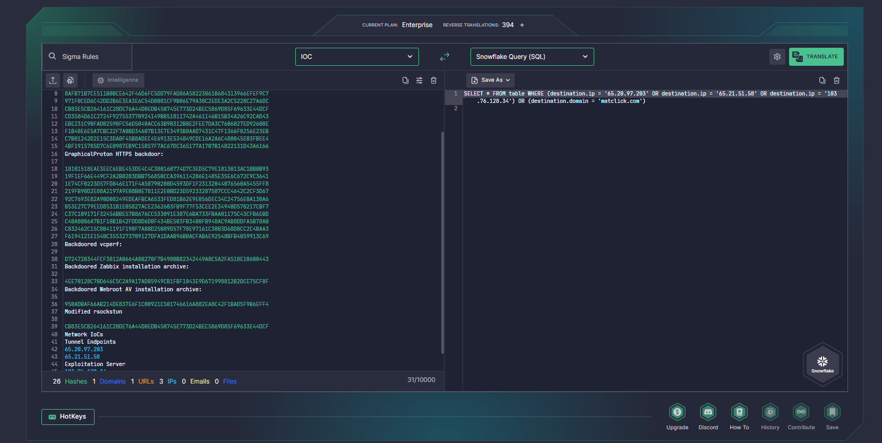Image resolution: width=882 pixels, height=443 pixels.
Task: Copy the translated Snowflake query output
Action: (822, 80)
